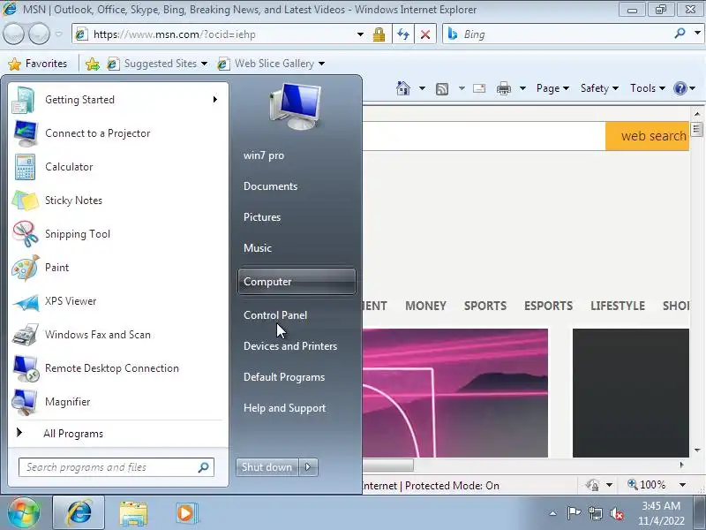This screenshot has width=706, height=530.
Task: Launch Sticky Notes
Action: [117, 201]
